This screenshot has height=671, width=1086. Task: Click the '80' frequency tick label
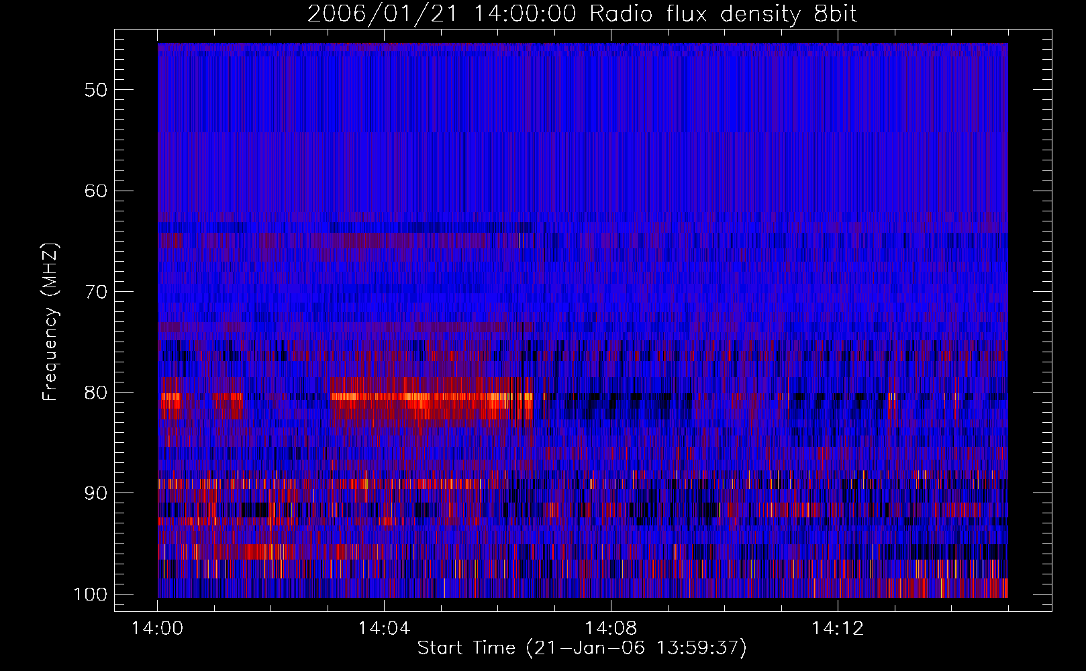(x=96, y=393)
